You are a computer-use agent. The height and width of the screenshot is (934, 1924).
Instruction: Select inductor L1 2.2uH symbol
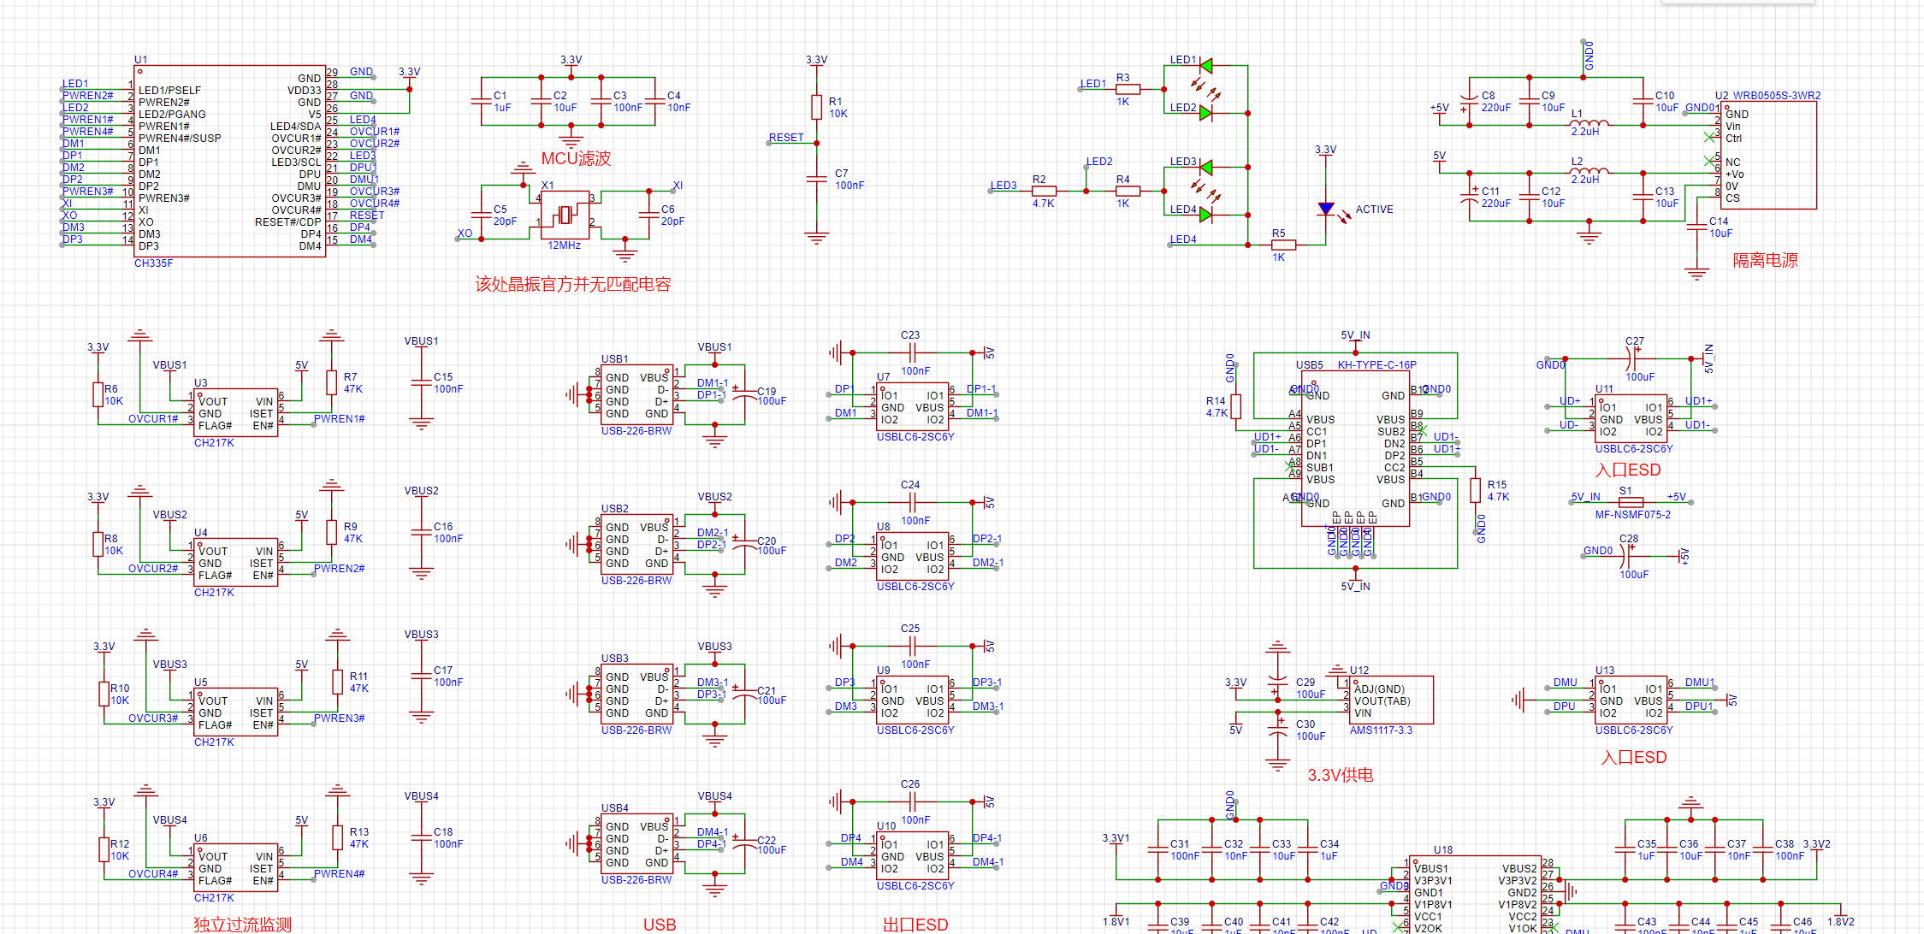(x=1590, y=122)
